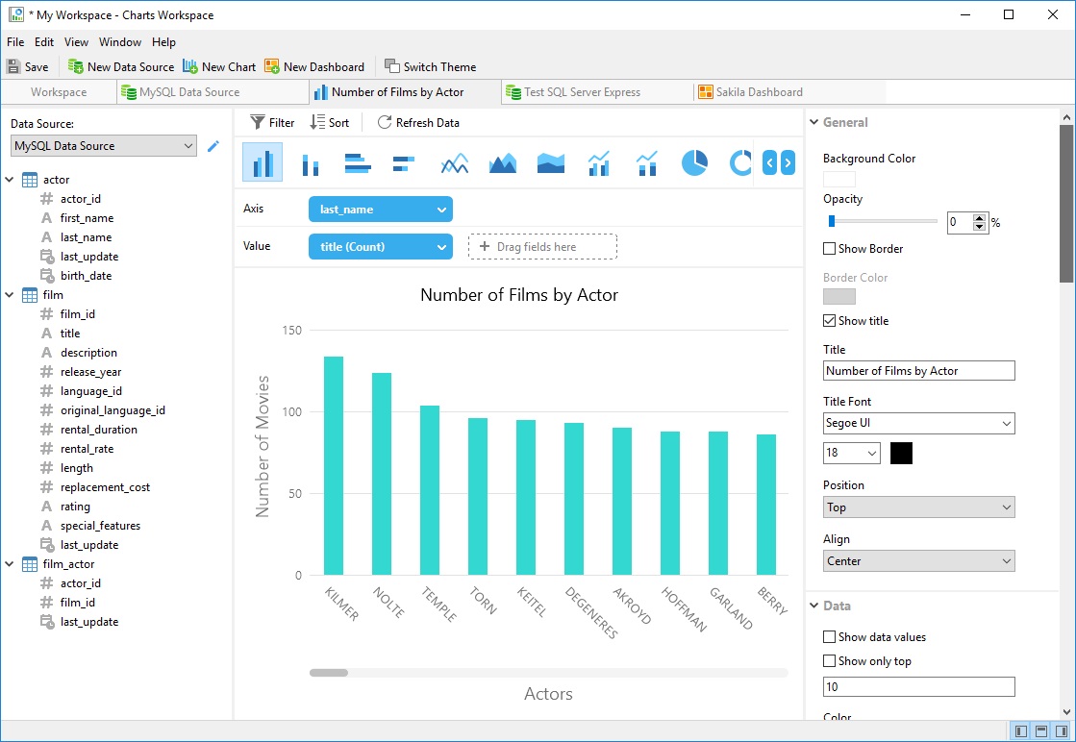Viewport: 1076px width, 742px height.
Task: Show more chart types with right arrow
Action: point(788,162)
